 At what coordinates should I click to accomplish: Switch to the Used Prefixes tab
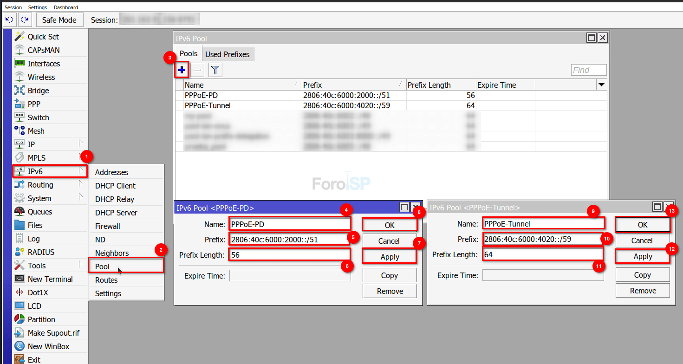pyautogui.click(x=227, y=54)
